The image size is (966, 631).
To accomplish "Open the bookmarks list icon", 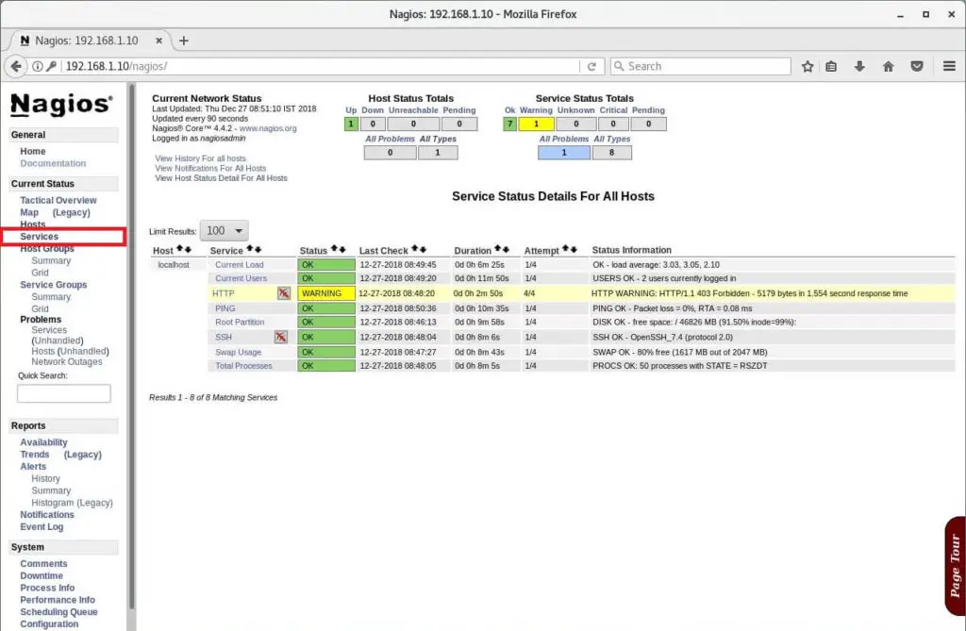I will point(831,66).
